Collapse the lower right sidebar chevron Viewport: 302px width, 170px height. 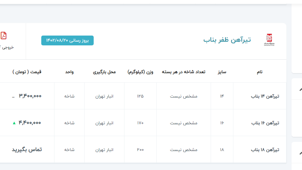coord(300,153)
